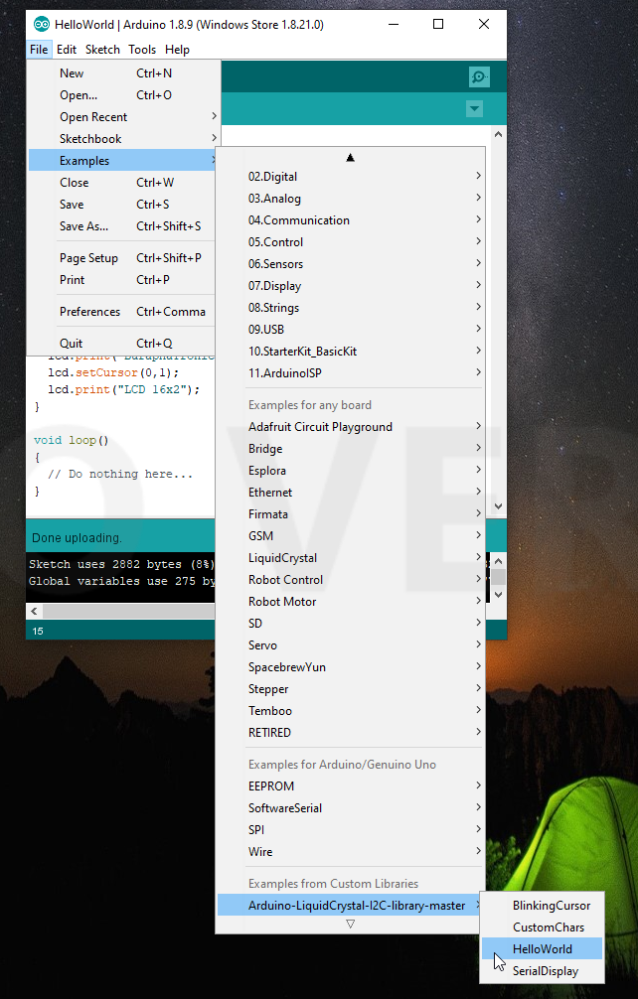Image resolution: width=638 pixels, height=999 pixels.
Task: Open the Tools menu
Action: [142, 49]
